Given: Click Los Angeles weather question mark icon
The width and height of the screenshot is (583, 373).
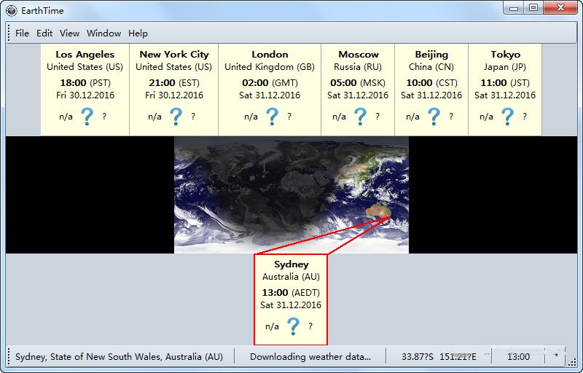Looking at the screenshot, I should pyautogui.click(x=87, y=117).
